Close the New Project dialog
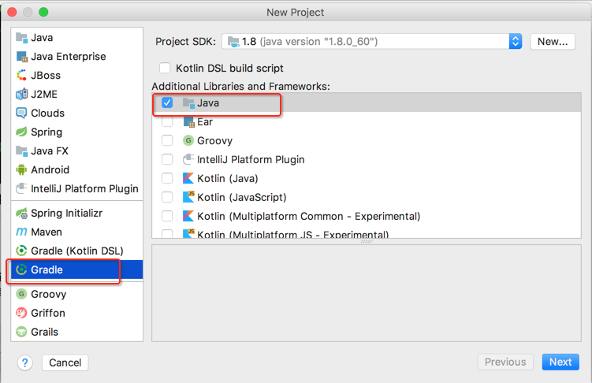The image size is (592, 383). point(12,12)
